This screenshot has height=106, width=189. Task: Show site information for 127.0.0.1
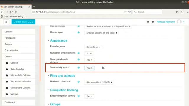(x=33, y=12)
